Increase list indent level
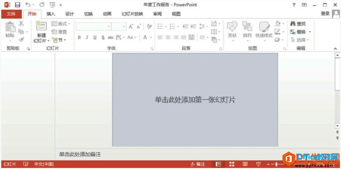Image resolution: width=341 pixels, height=169 pixels. point(193,27)
